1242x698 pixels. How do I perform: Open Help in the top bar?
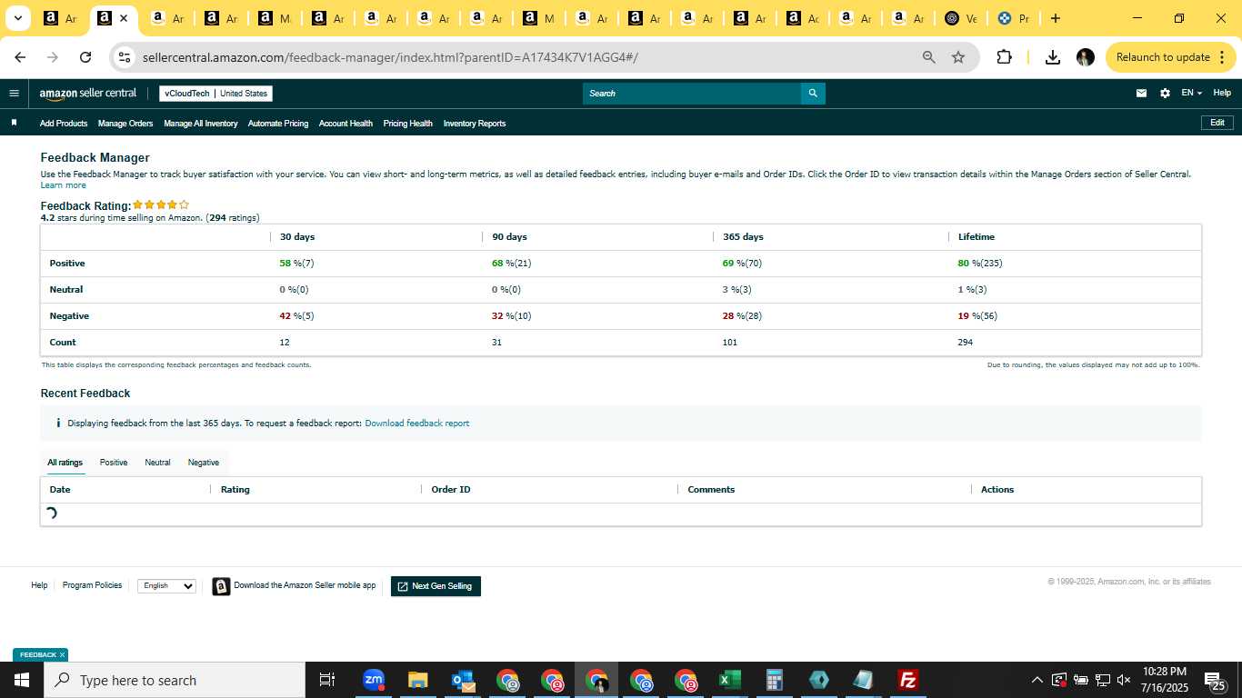1222,93
